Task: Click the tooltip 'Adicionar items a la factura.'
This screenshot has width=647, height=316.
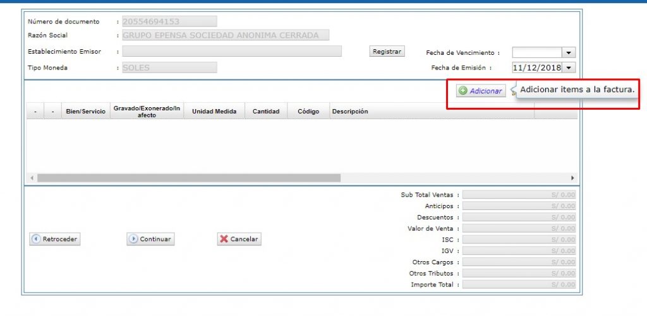Action: [x=577, y=90]
